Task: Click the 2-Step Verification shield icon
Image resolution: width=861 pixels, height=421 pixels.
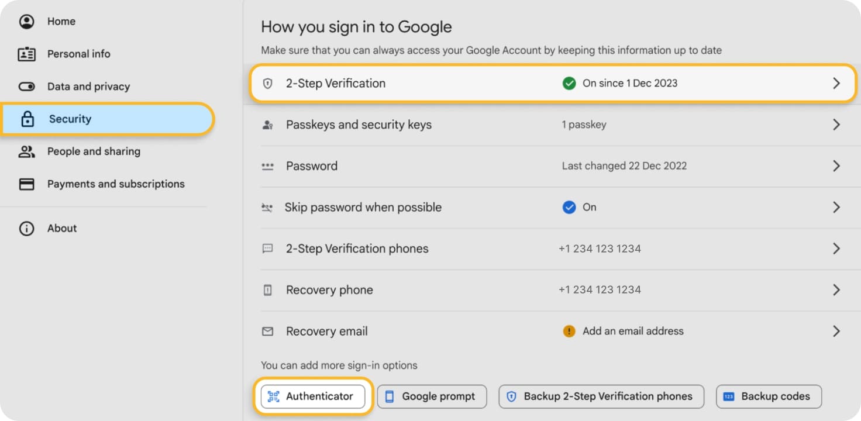Action: tap(268, 83)
